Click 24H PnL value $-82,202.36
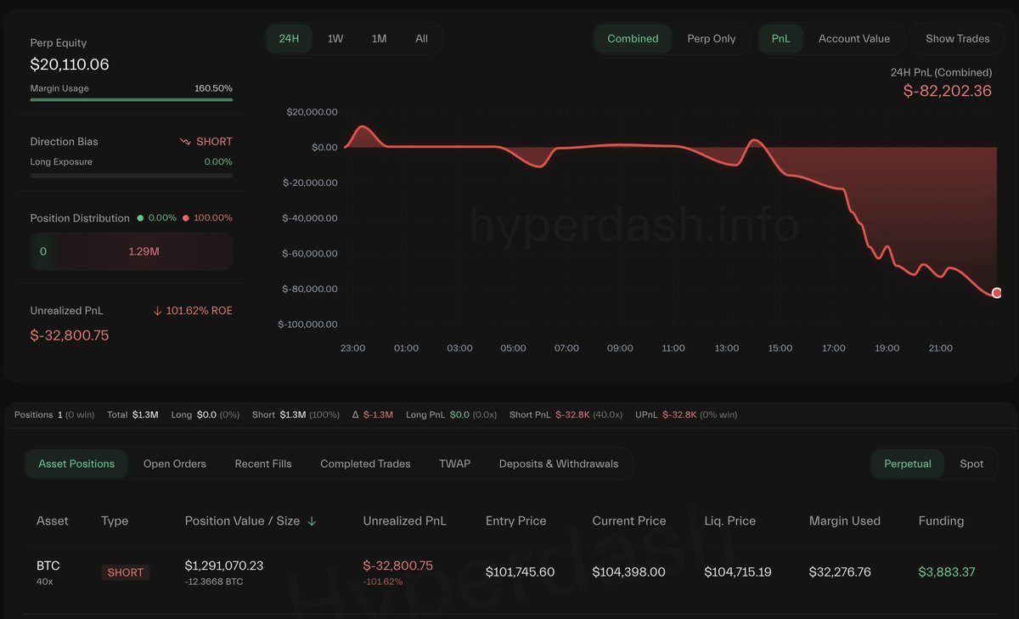 click(x=947, y=91)
